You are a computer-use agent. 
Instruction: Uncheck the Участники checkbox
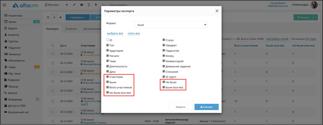[x=108, y=77]
